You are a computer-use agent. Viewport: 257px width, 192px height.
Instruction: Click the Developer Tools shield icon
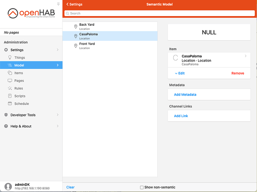pyautogui.click(x=6, y=115)
